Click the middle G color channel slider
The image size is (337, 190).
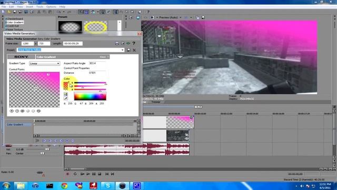tap(90, 86)
